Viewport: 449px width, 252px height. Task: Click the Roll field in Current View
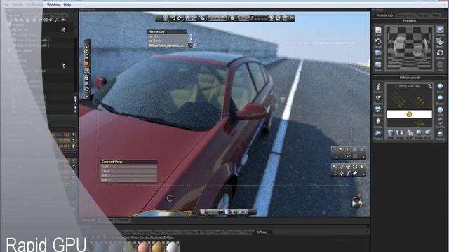coord(128,167)
